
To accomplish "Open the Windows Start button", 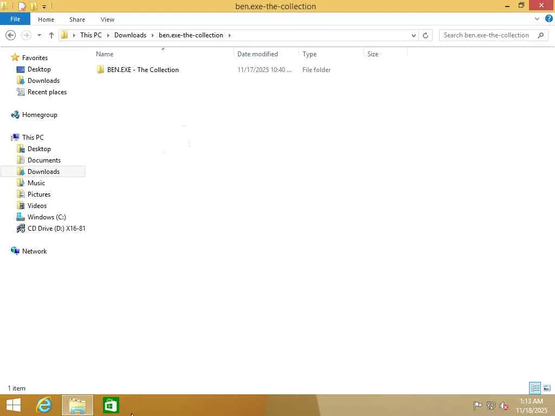I will [14, 405].
